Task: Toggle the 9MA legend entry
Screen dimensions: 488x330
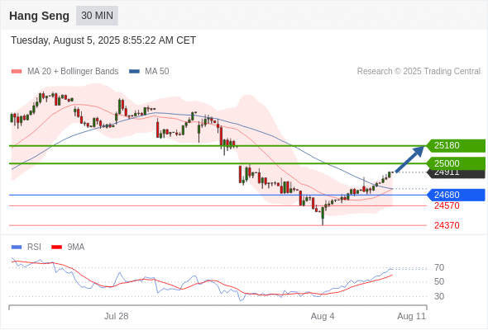Action: [x=75, y=247]
